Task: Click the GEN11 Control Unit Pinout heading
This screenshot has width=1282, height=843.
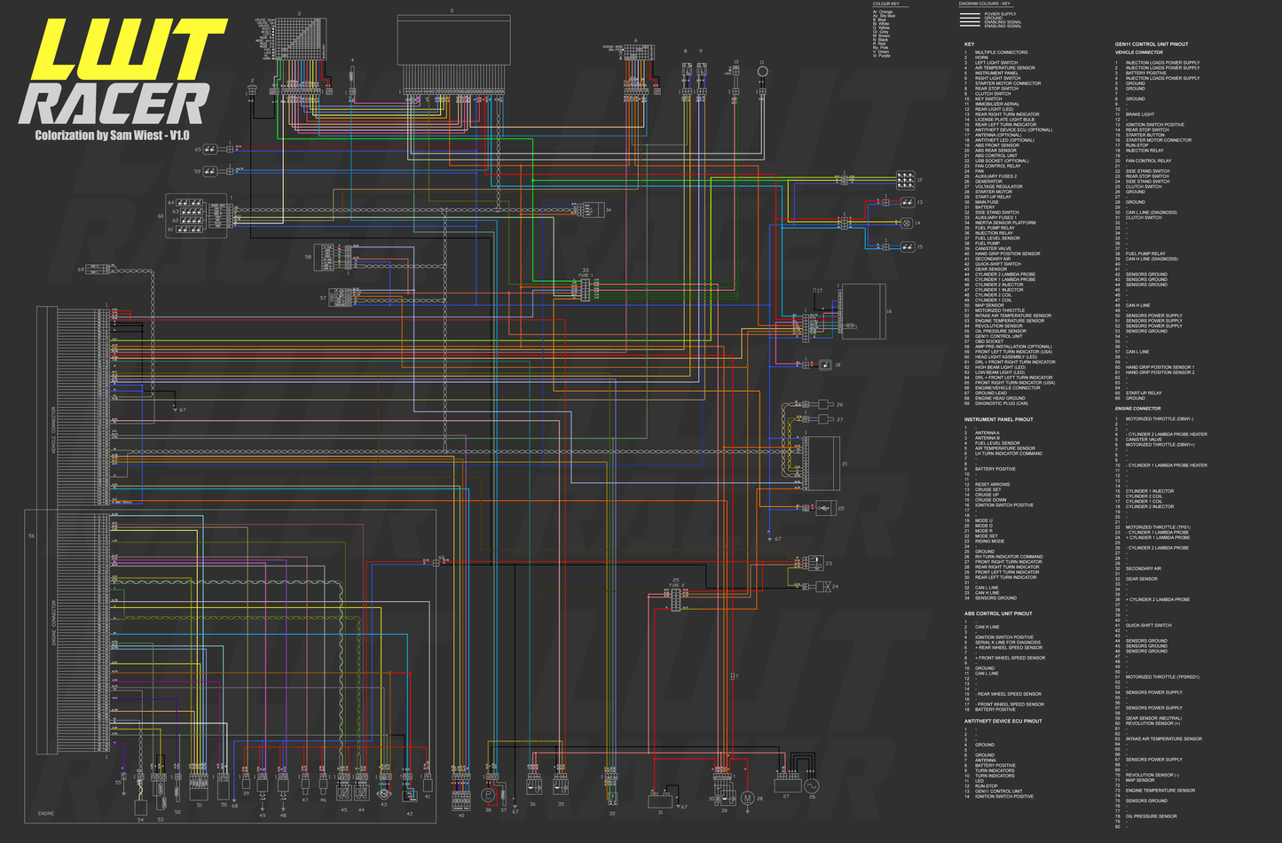Action: [x=1151, y=44]
